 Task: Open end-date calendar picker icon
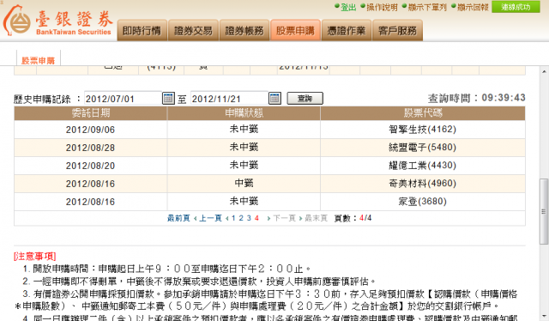[274, 99]
